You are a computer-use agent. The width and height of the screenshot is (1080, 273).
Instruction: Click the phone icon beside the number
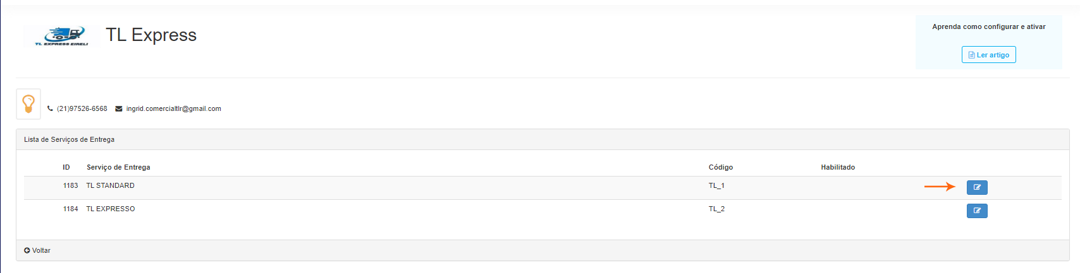(50, 108)
